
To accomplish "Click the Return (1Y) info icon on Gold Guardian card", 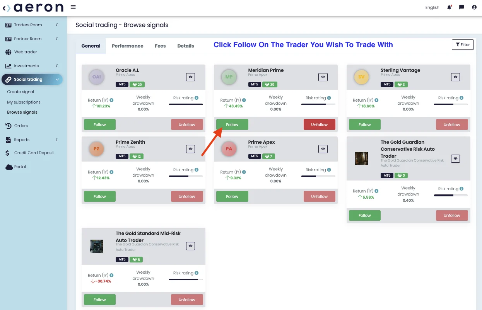I will [376, 191].
